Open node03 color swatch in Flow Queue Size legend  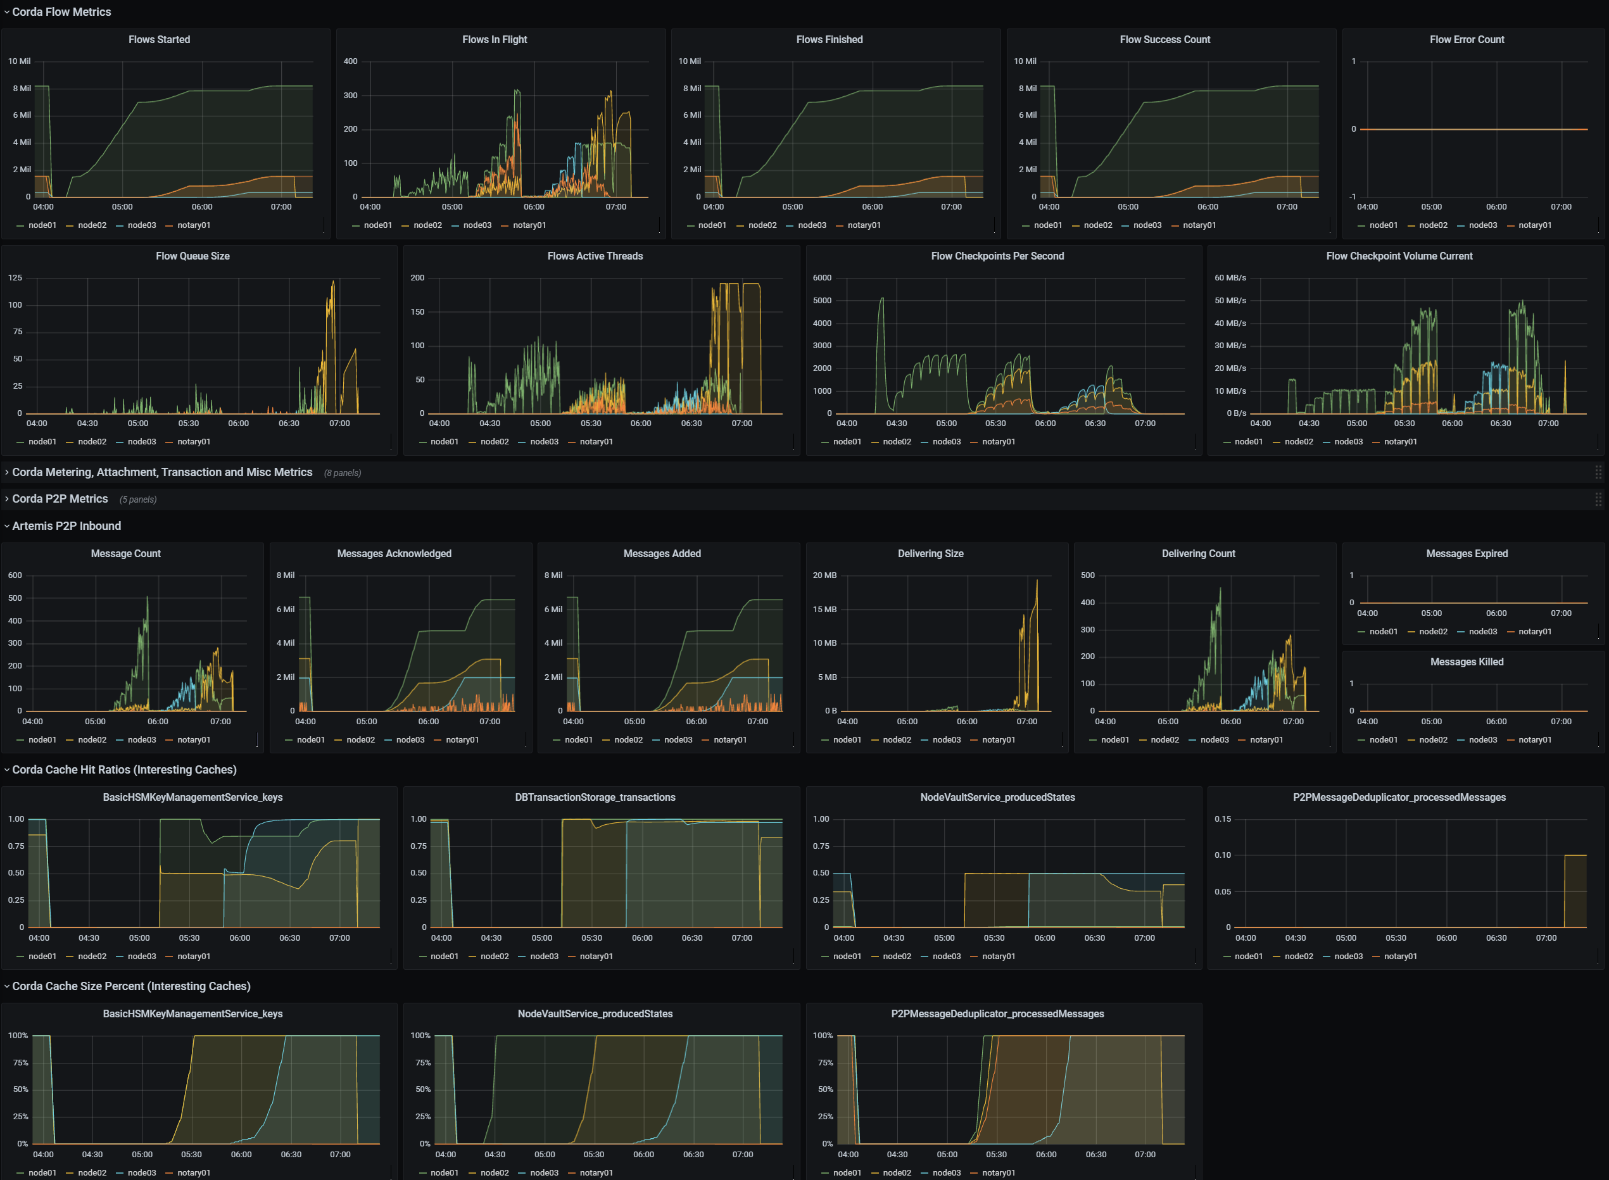tap(119, 442)
